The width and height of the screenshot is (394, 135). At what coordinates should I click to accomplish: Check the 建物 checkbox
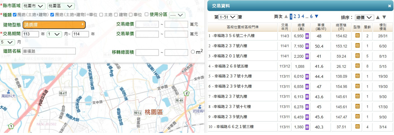pyautogui.click(x=116, y=14)
